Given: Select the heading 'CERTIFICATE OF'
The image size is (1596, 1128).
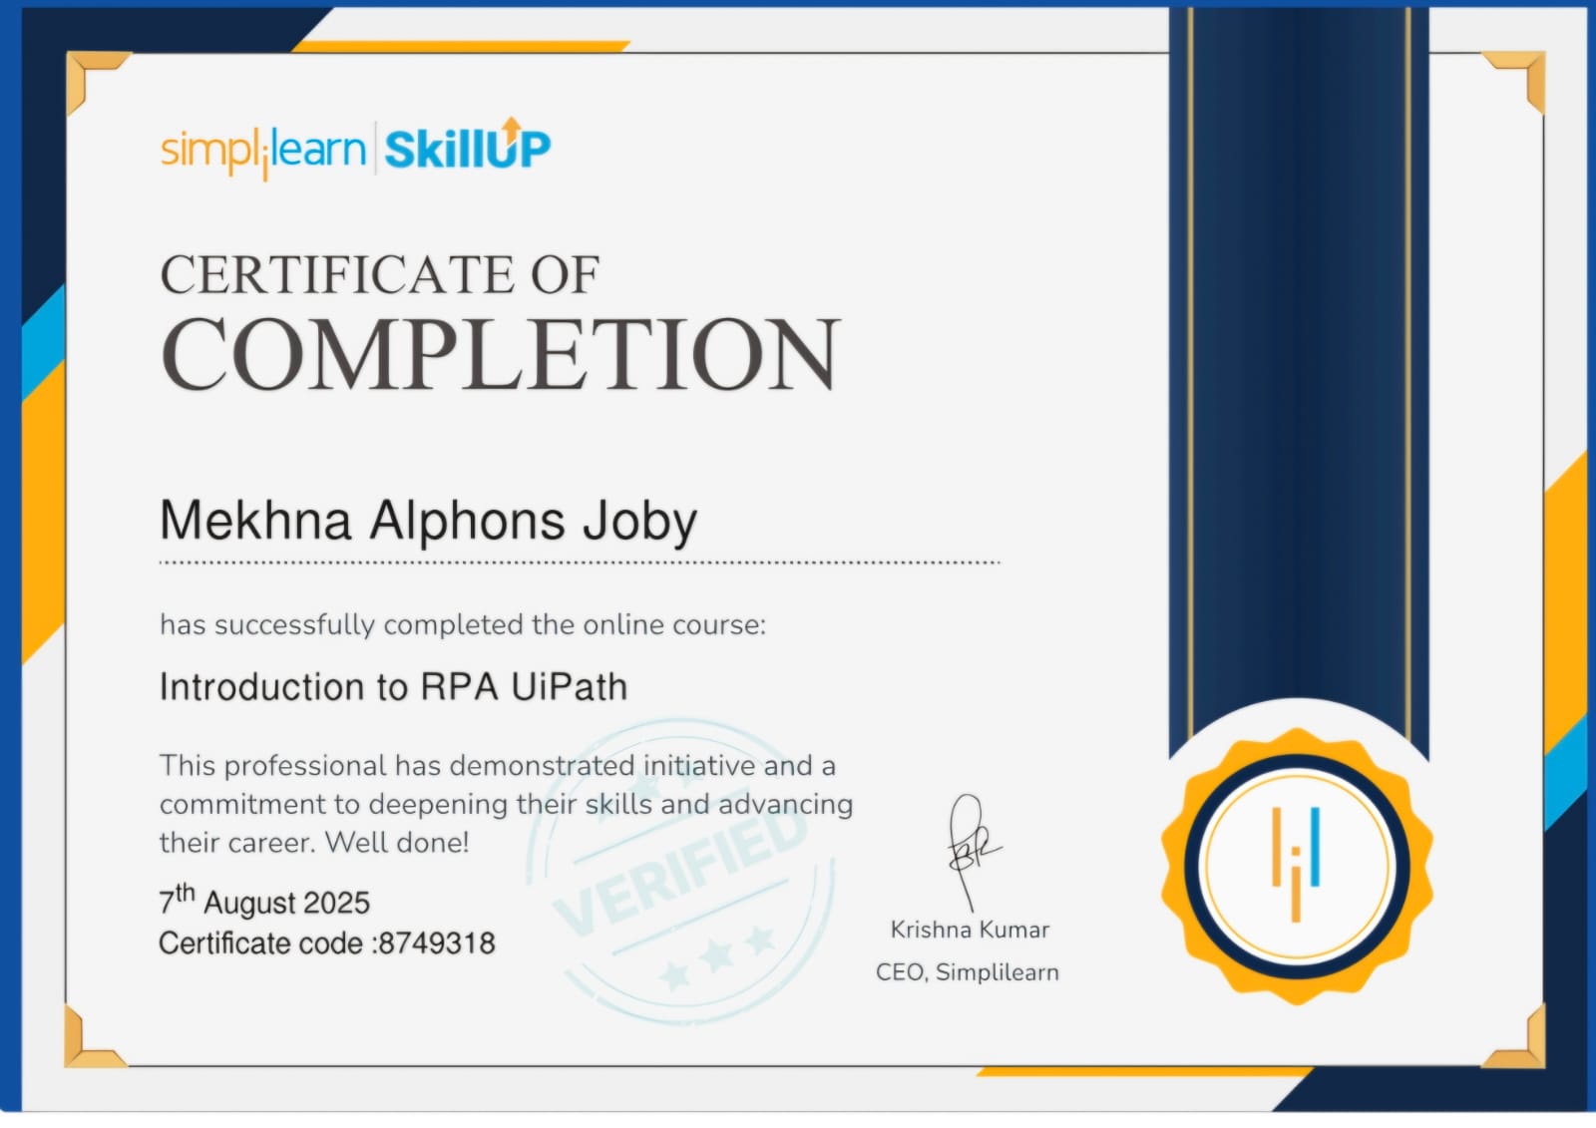Looking at the screenshot, I should pos(380,275).
